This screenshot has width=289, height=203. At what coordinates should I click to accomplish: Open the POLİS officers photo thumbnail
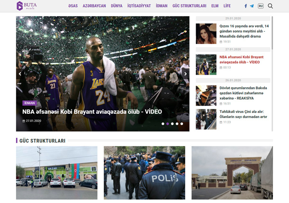[144, 172]
